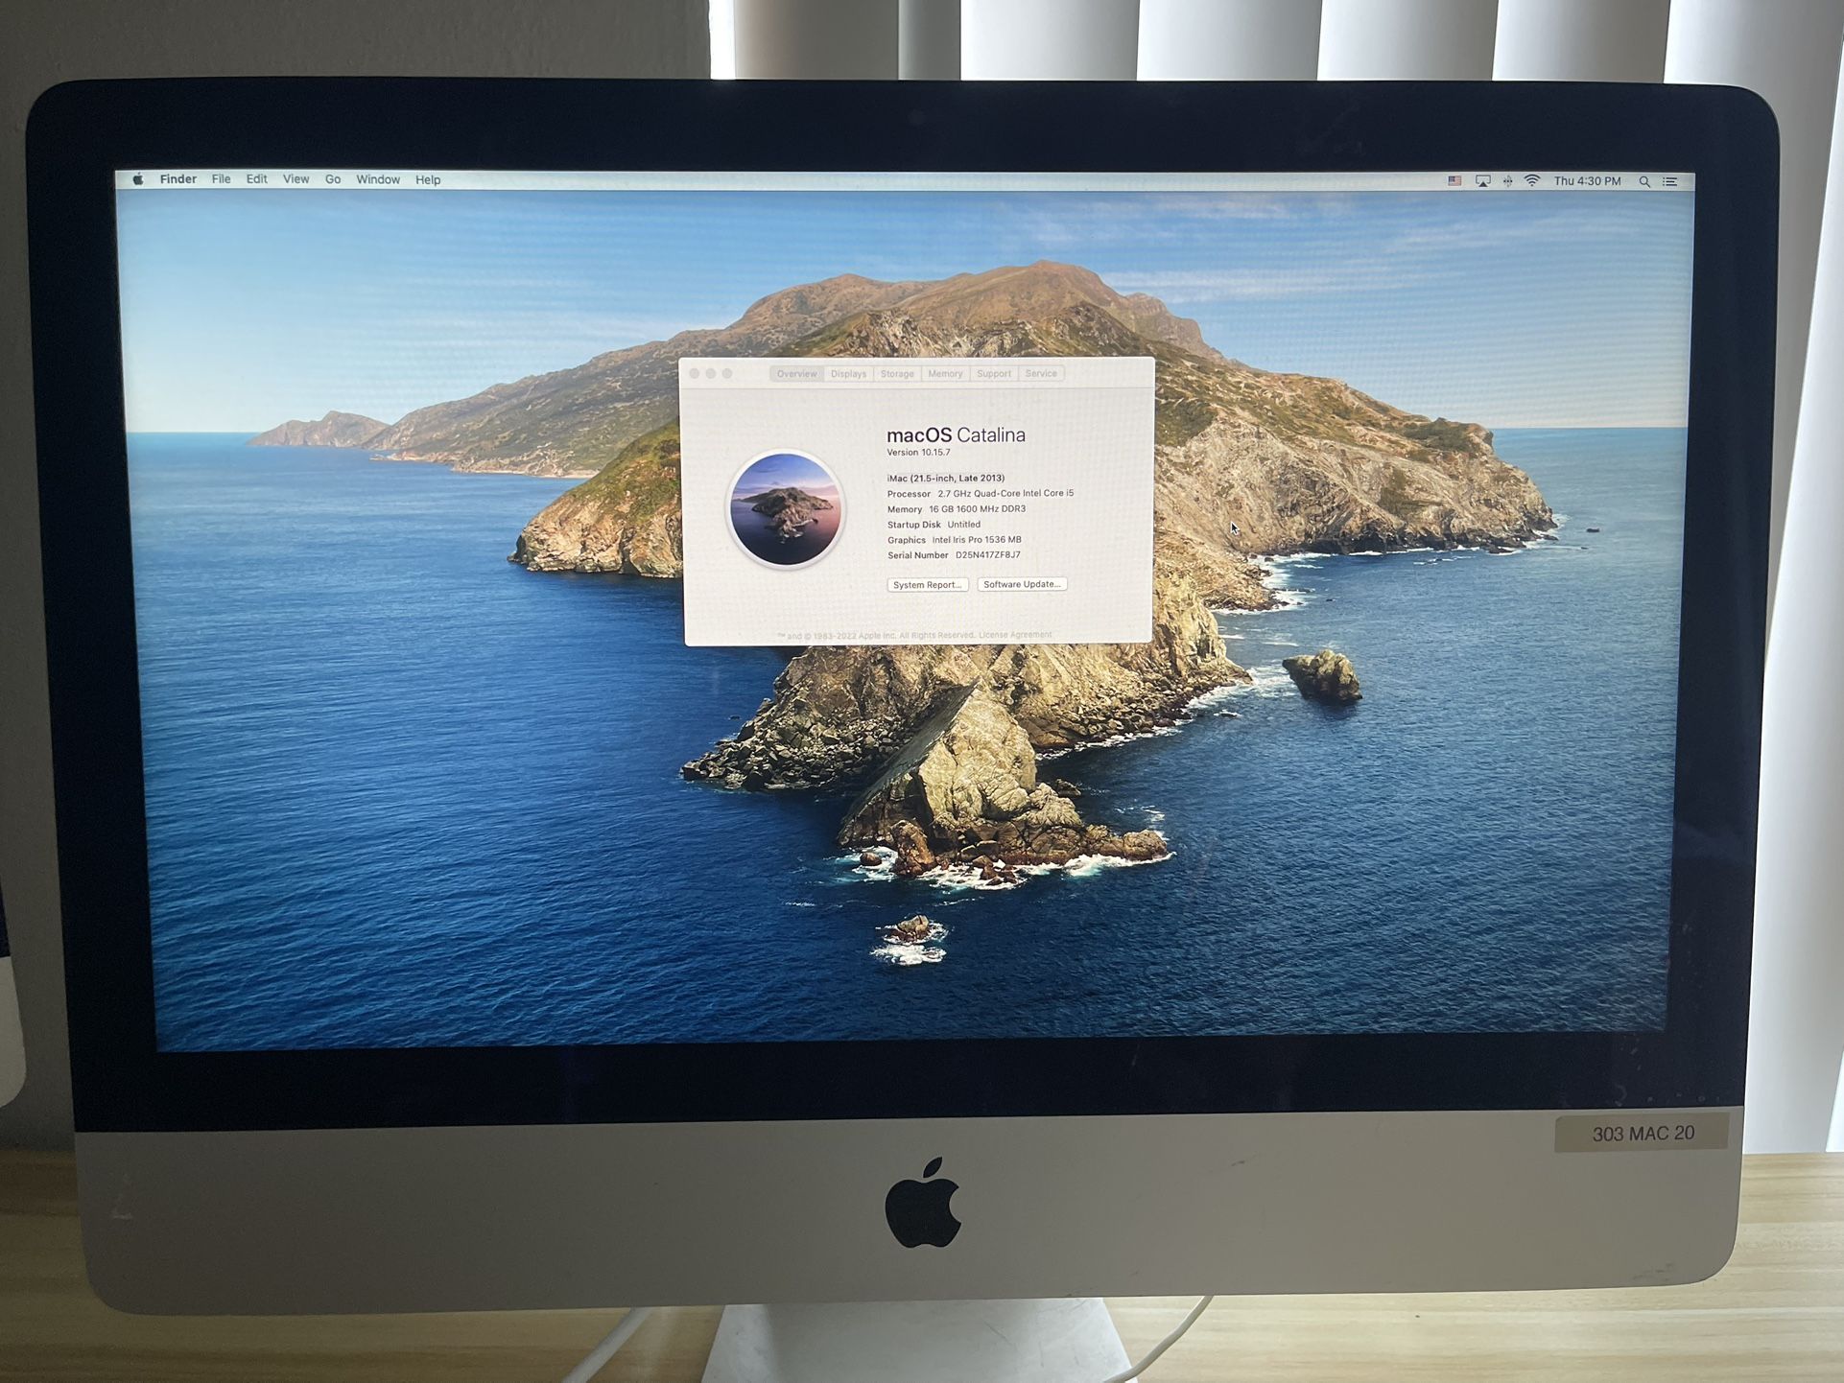Click the Software Update... button
Viewport: 1844px width, 1383px height.
1023,584
